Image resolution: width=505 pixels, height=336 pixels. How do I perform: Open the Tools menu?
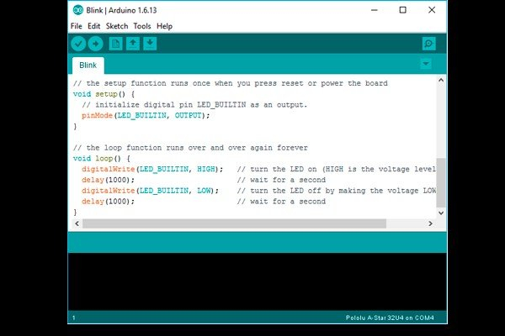click(142, 26)
